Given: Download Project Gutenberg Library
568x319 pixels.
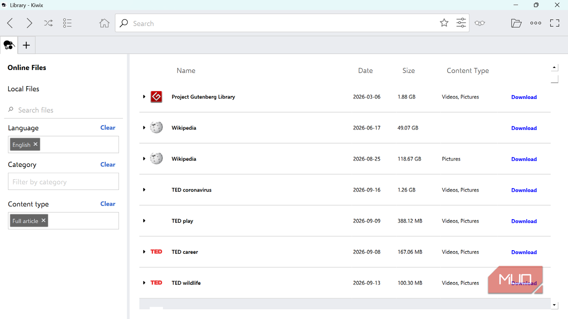Looking at the screenshot, I should tap(524, 97).
